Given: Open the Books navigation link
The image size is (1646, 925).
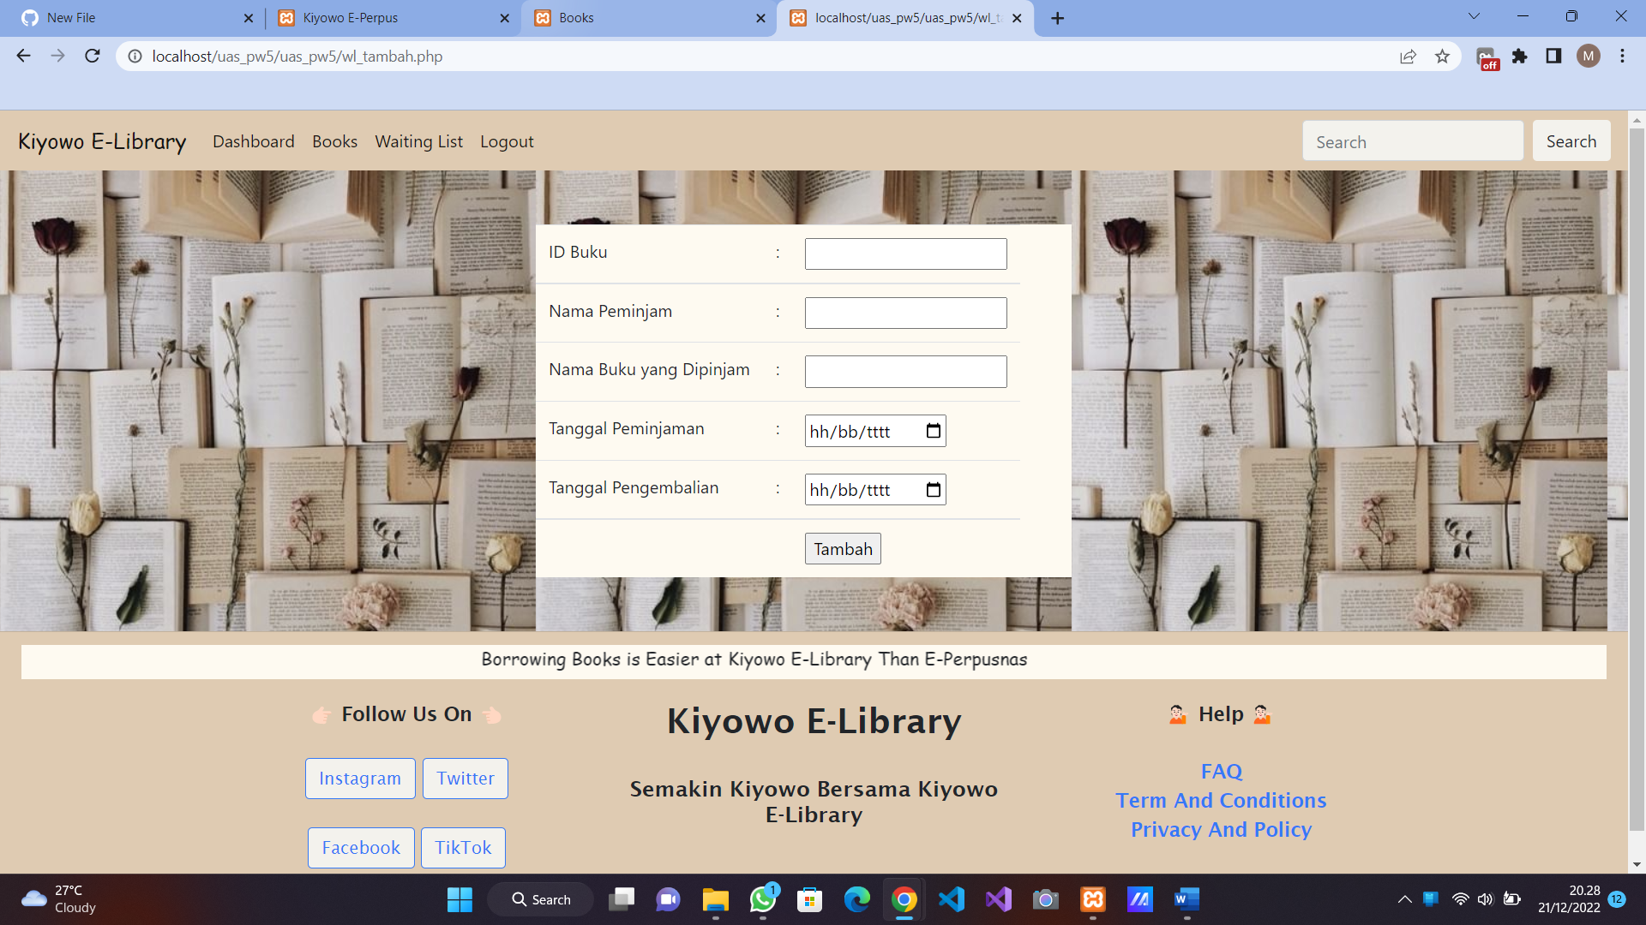Looking at the screenshot, I should pyautogui.click(x=334, y=142).
